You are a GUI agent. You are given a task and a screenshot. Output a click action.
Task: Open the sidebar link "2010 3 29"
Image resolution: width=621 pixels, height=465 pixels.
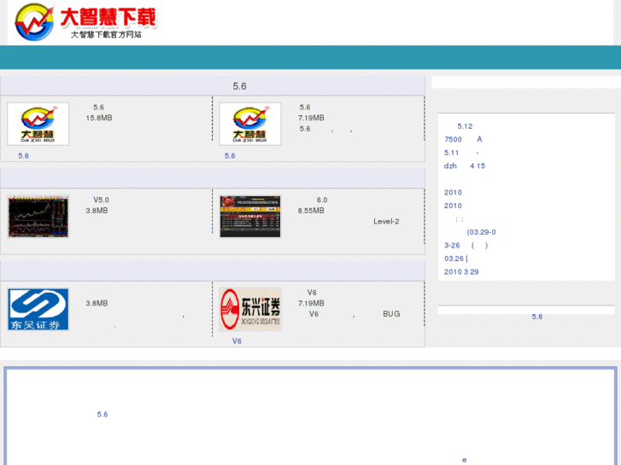(461, 272)
